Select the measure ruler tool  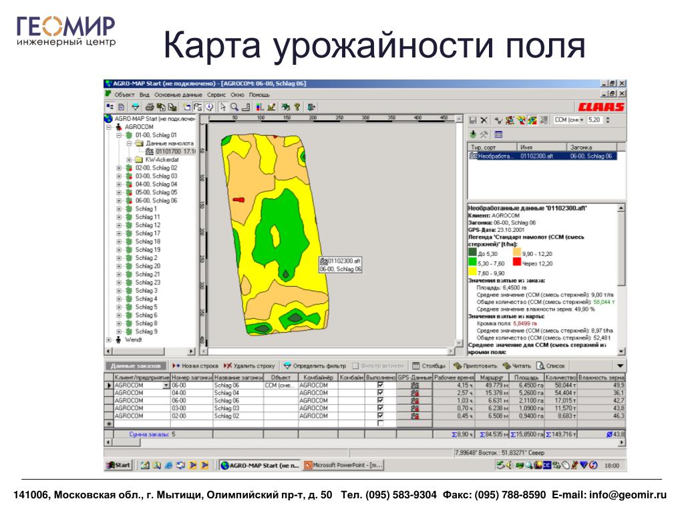point(246,107)
